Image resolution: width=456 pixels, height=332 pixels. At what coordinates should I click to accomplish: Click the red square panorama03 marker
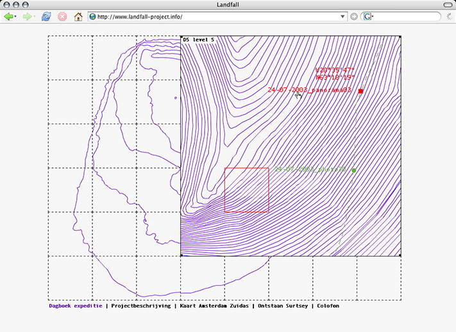click(x=361, y=91)
